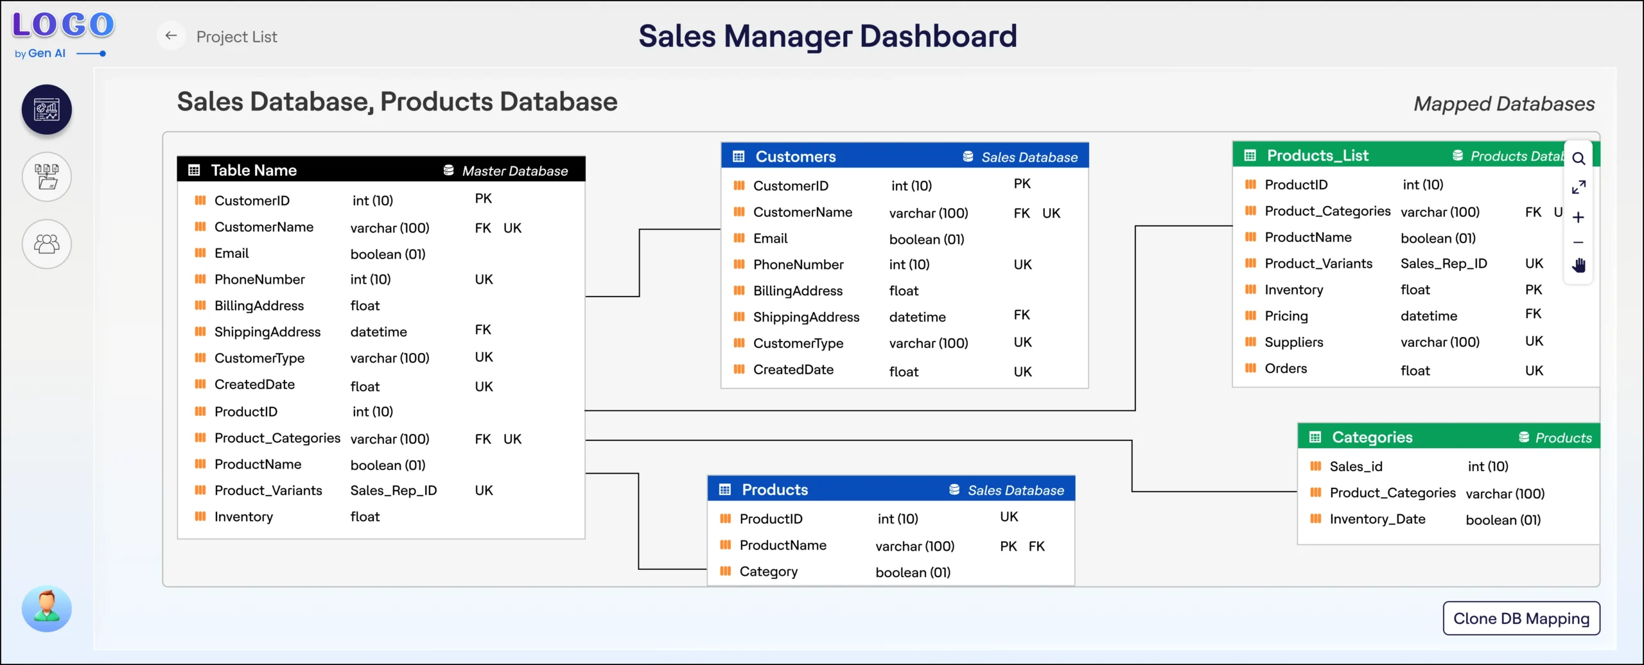Select the hand pan tool
The height and width of the screenshot is (665, 1644).
(x=1578, y=265)
